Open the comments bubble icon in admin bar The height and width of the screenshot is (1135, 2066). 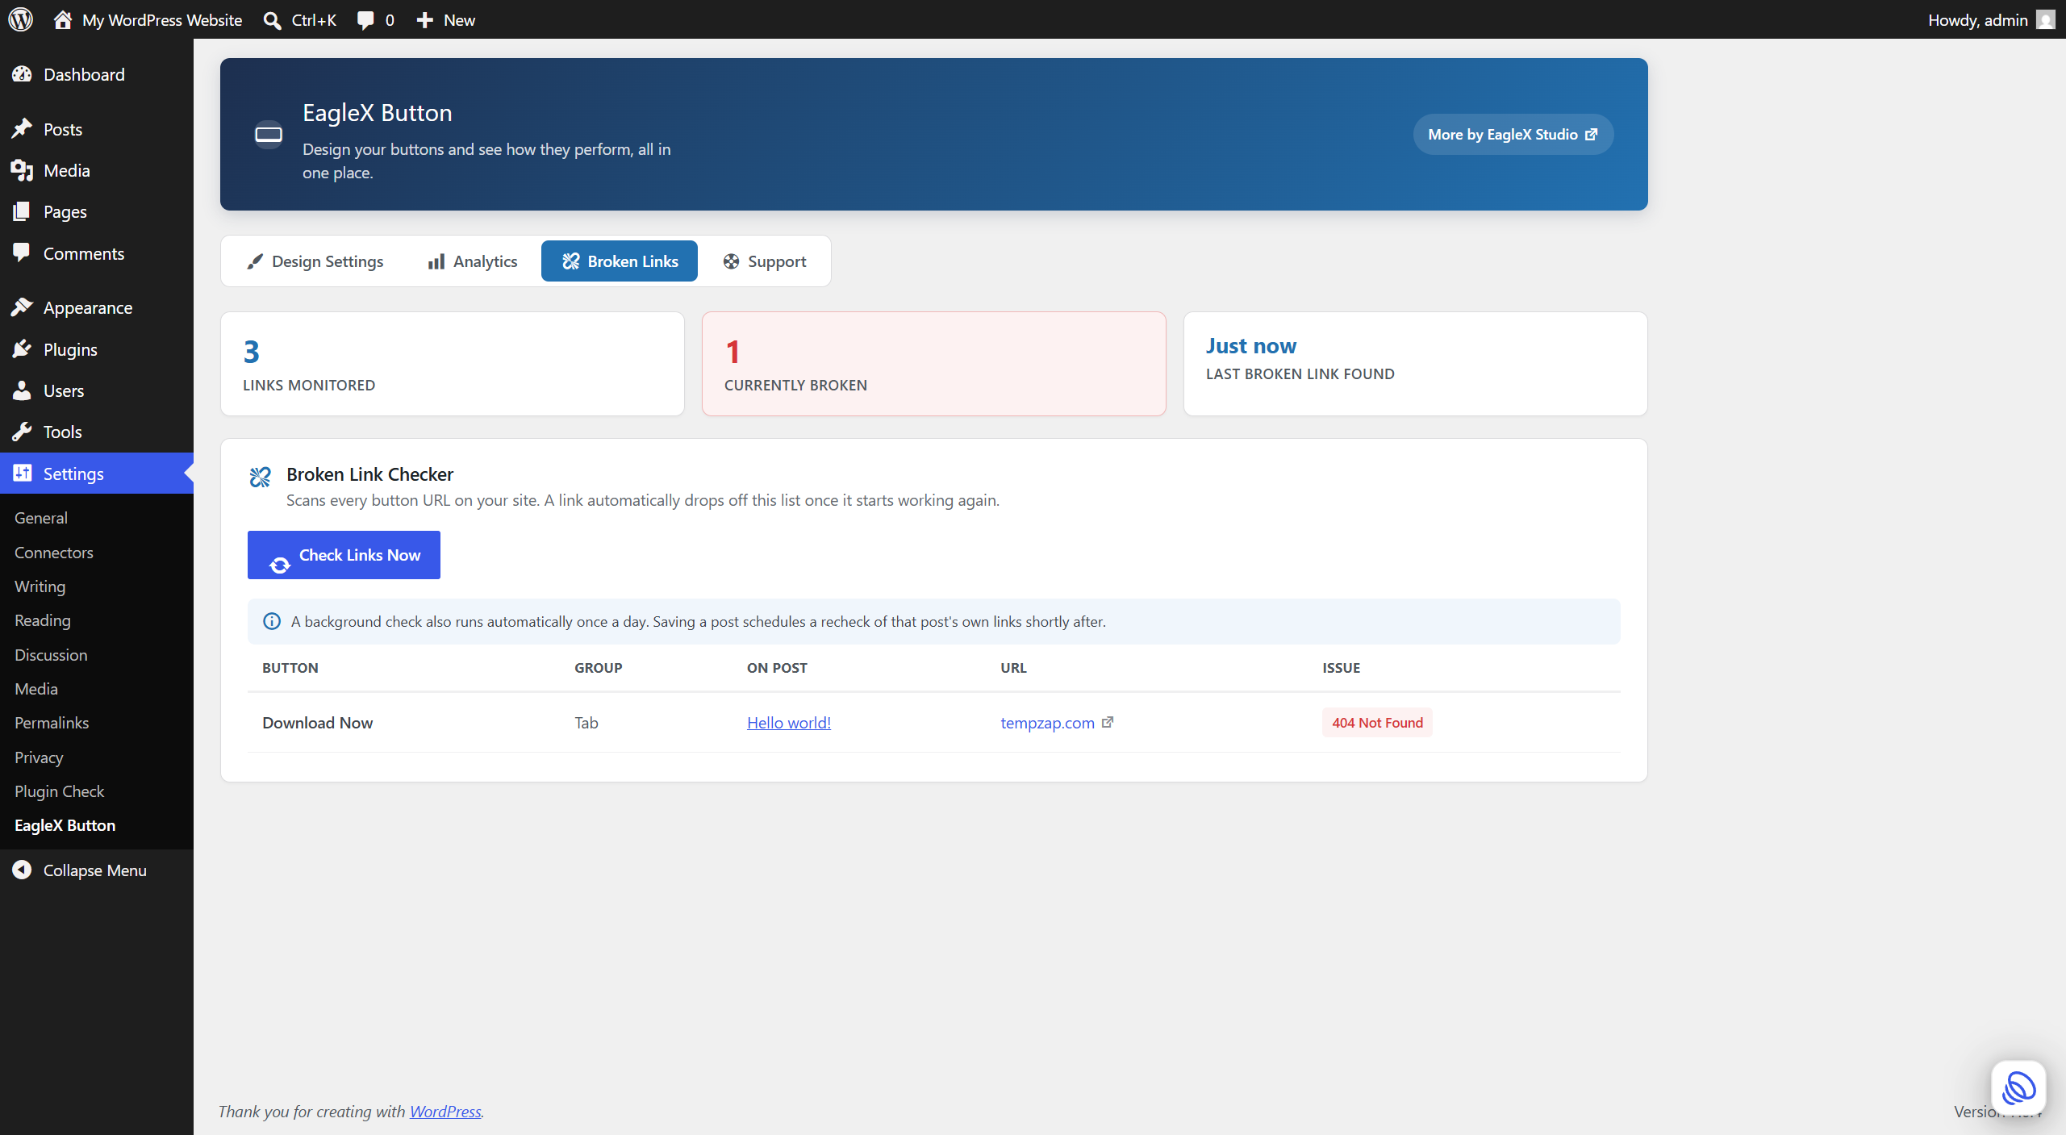pyautogui.click(x=365, y=20)
